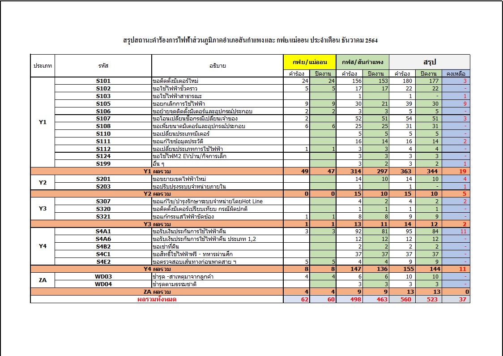Click code cell S110
The width and height of the screenshot is (503, 356).
[103, 133]
